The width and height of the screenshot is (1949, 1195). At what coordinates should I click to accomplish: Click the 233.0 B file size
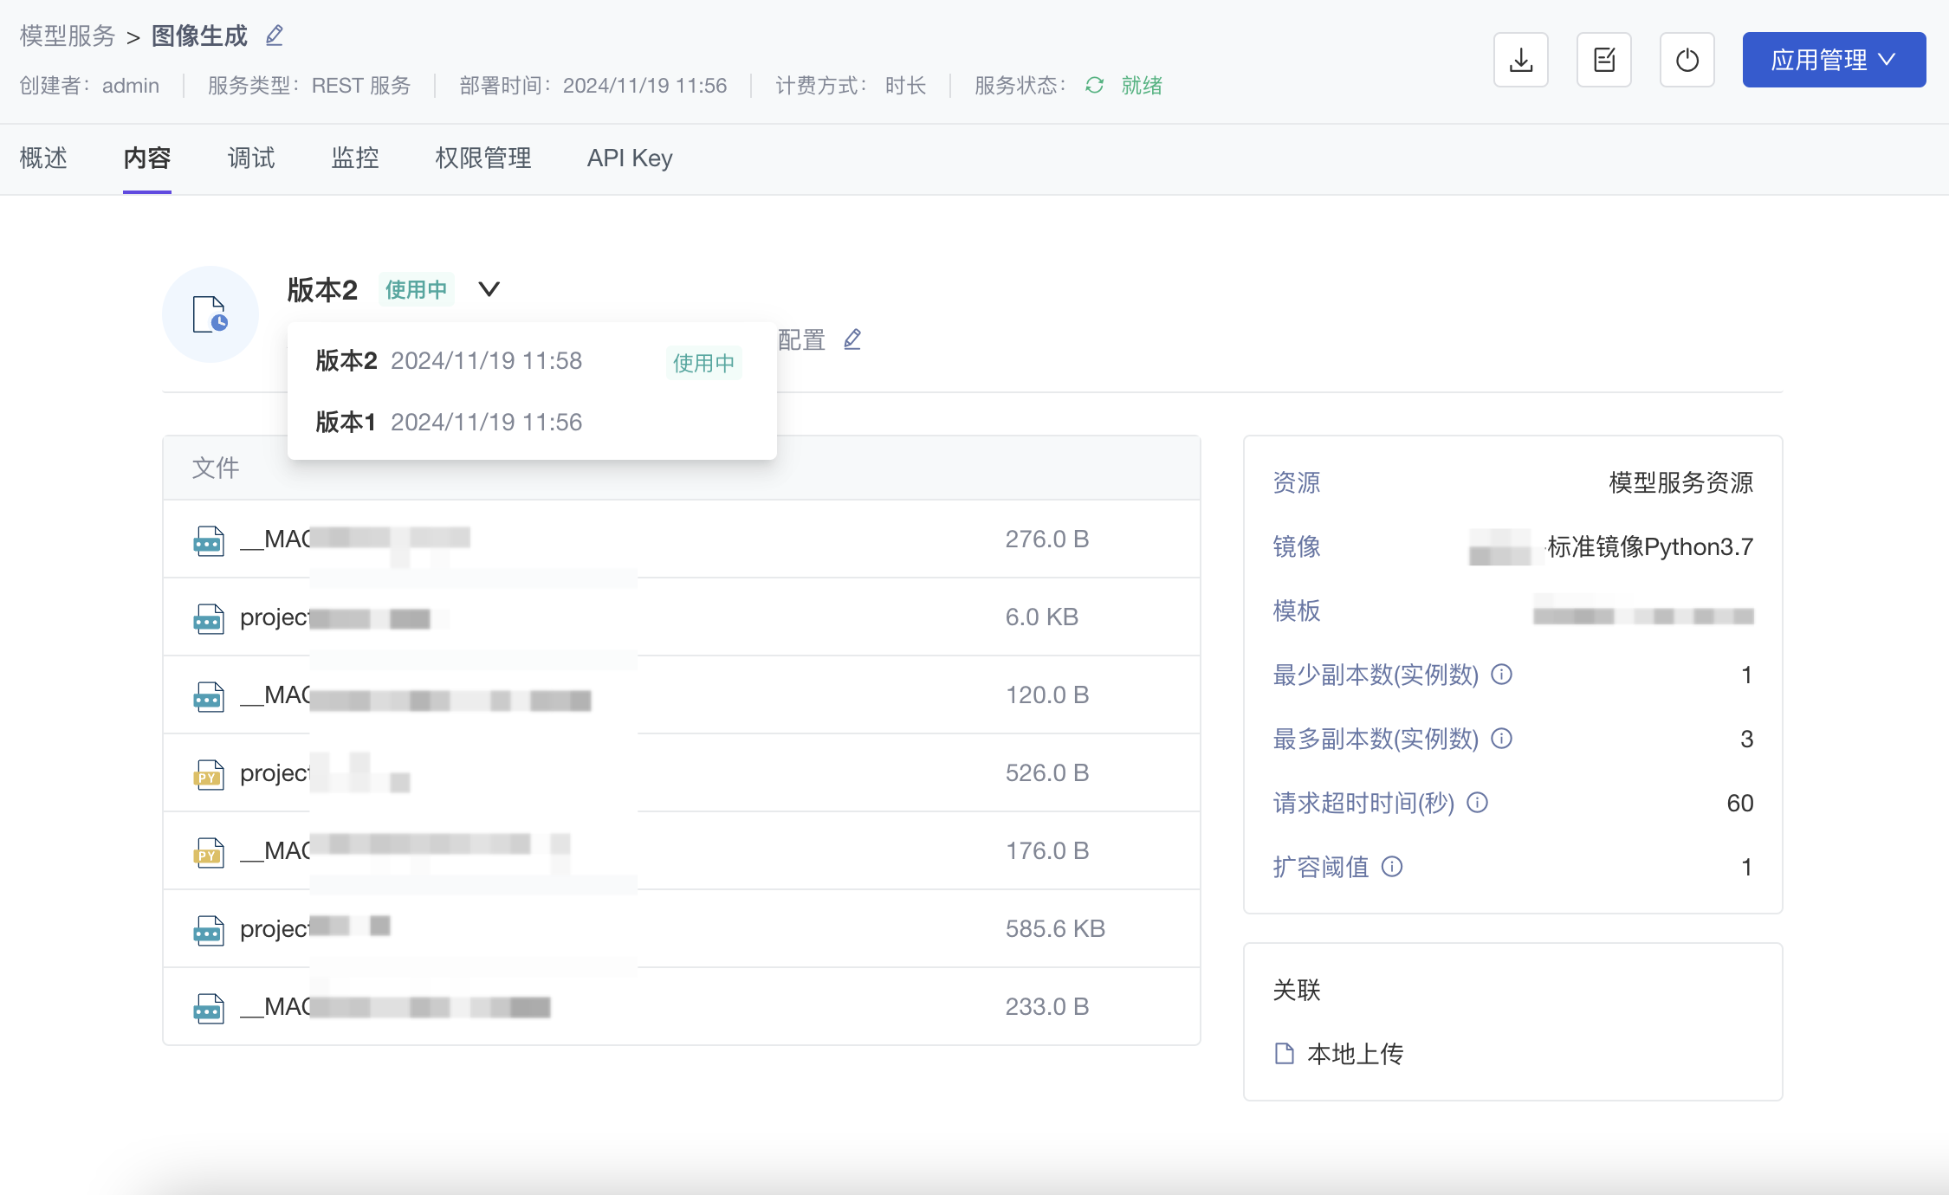pyautogui.click(x=1047, y=1006)
